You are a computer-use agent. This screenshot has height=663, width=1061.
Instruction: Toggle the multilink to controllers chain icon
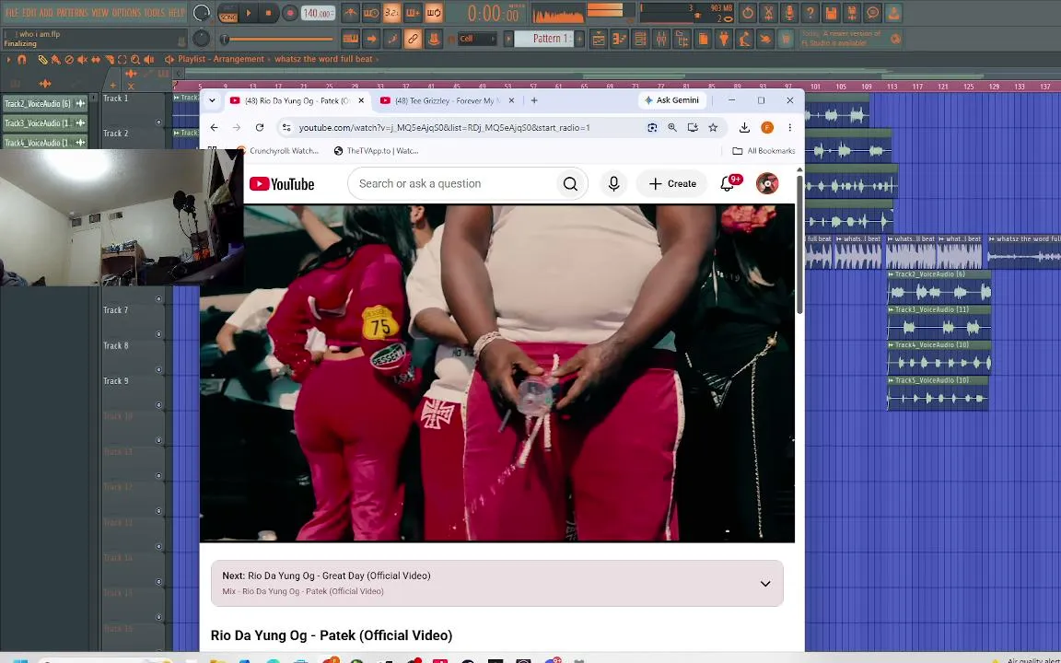point(412,40)
